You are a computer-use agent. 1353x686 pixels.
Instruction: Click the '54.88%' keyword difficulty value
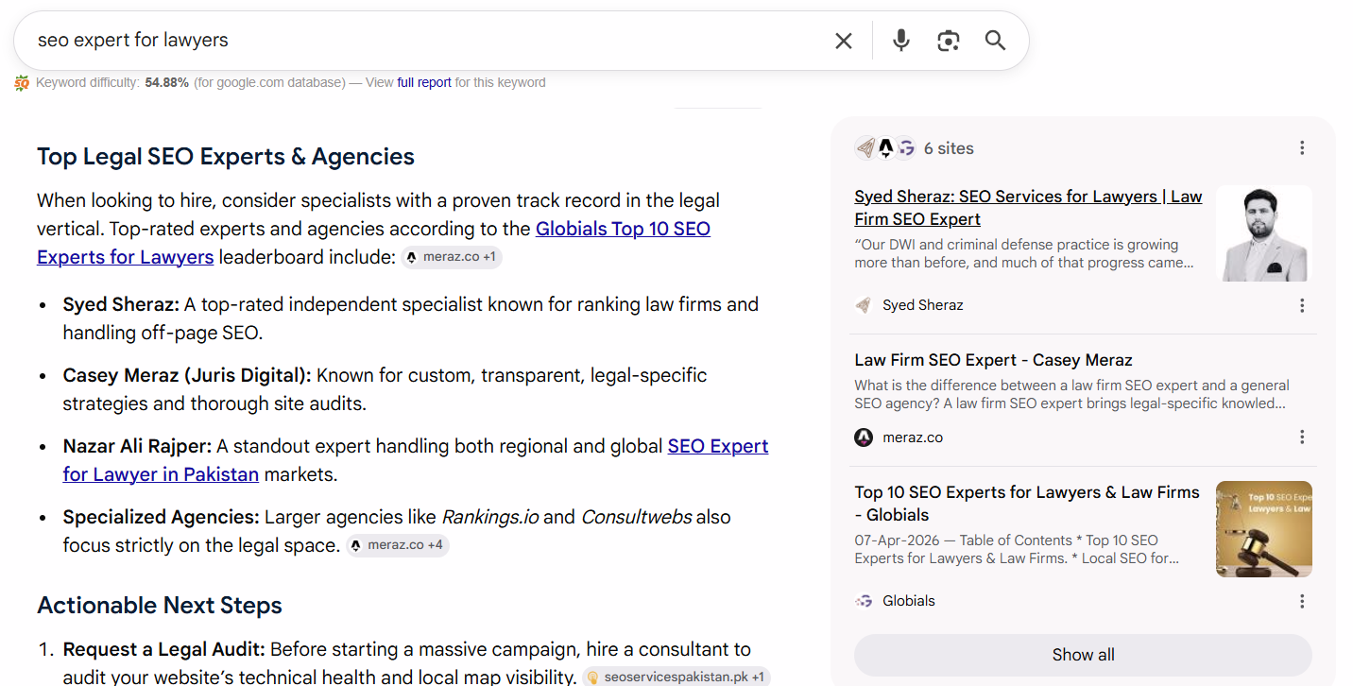pos(167,82)
